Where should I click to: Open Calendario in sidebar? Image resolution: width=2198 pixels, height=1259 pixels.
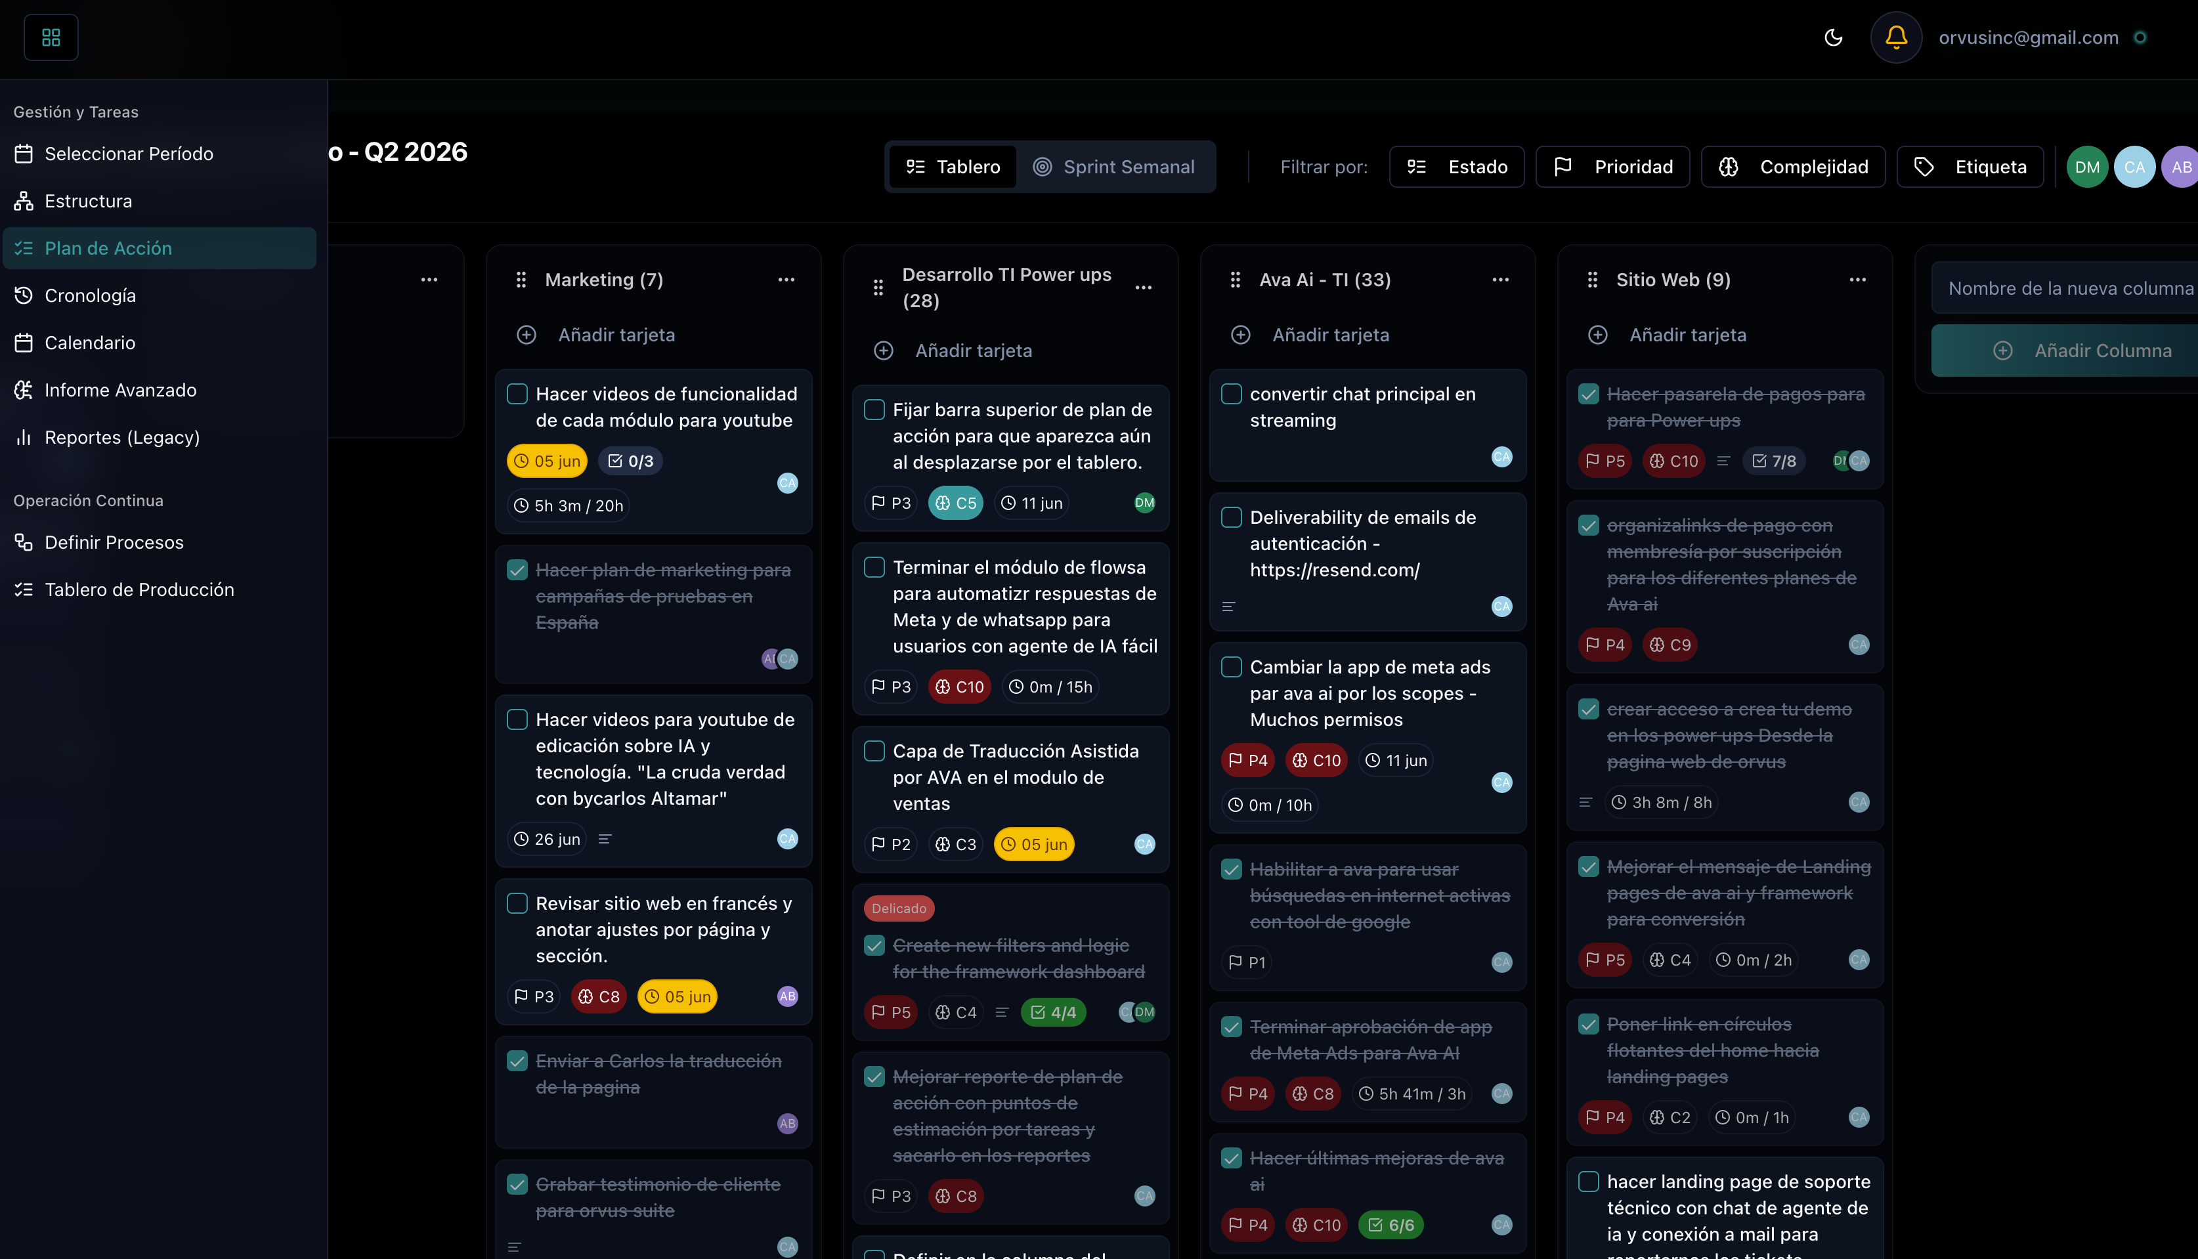[160, 343]
